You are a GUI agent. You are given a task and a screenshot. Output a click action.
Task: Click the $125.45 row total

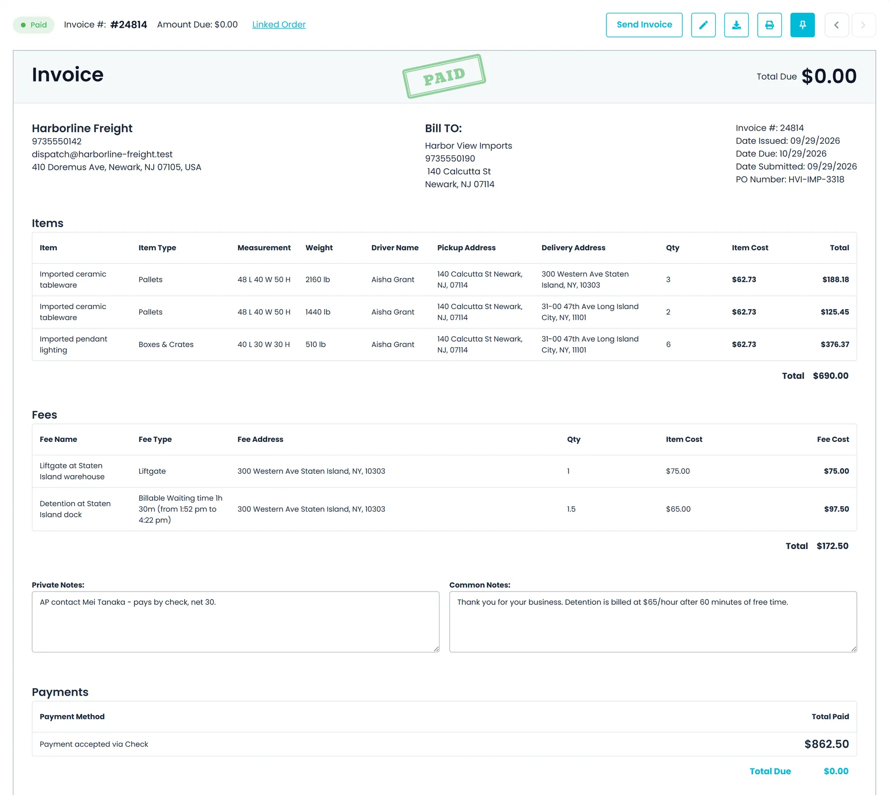pos(835,312)
